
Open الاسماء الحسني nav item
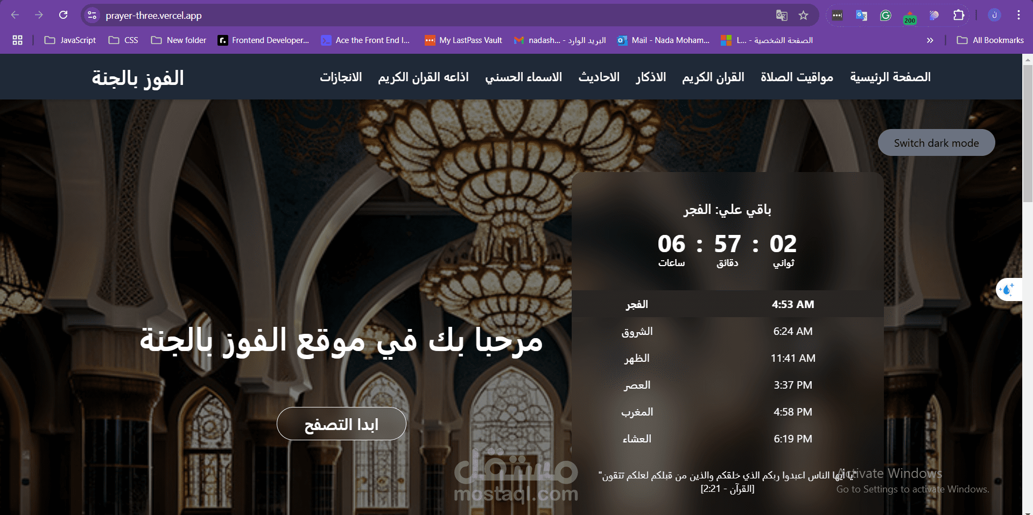(x=523, y=77)
